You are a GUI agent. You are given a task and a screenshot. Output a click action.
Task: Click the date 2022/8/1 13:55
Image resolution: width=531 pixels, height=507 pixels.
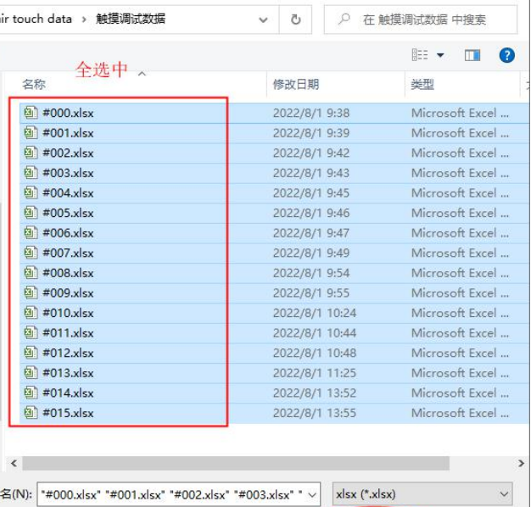click(x=315, y=413)
